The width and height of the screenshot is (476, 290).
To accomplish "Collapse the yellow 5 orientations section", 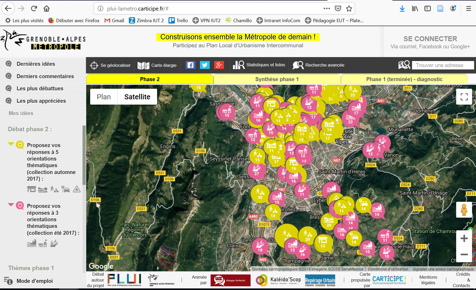I will [11, 144].
